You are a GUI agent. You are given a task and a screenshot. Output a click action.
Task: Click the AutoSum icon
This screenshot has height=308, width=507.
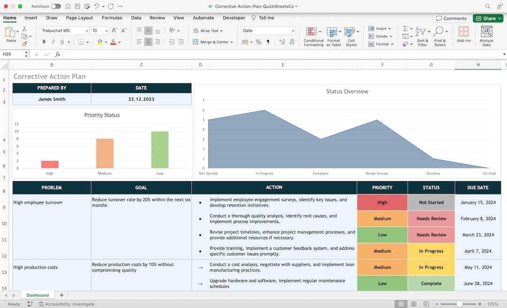pos(404,29)
